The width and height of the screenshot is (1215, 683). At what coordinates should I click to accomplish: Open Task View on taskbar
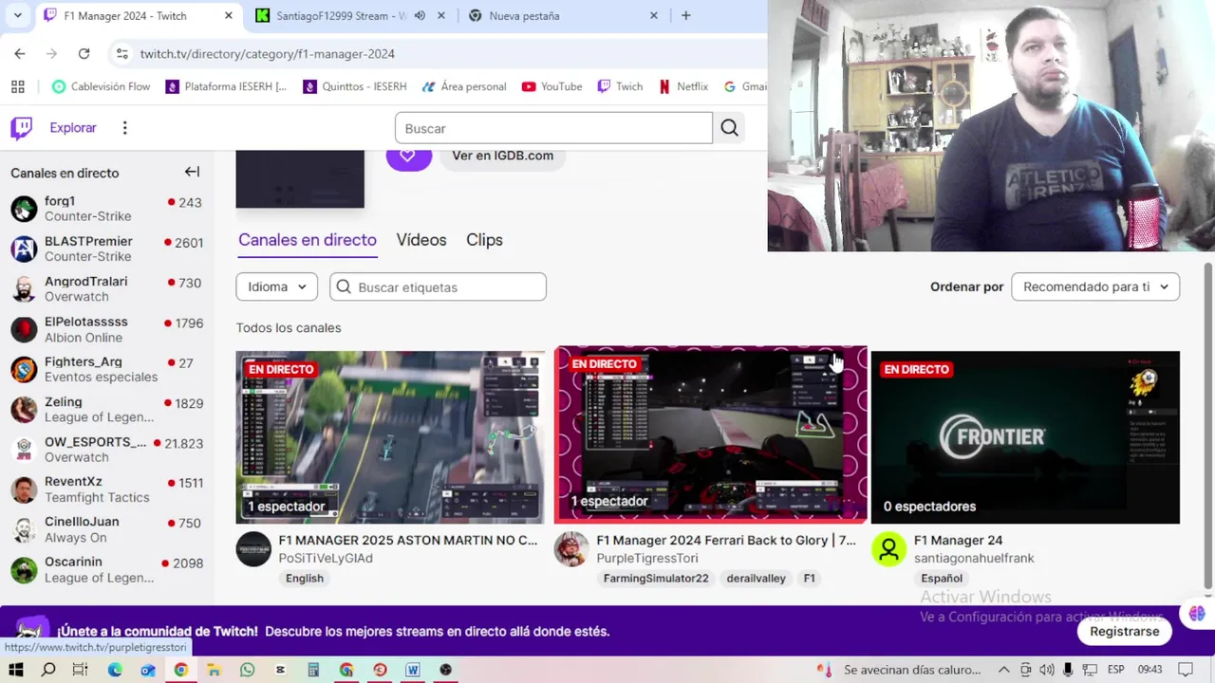pyautogui.click(x=81, y=670)
